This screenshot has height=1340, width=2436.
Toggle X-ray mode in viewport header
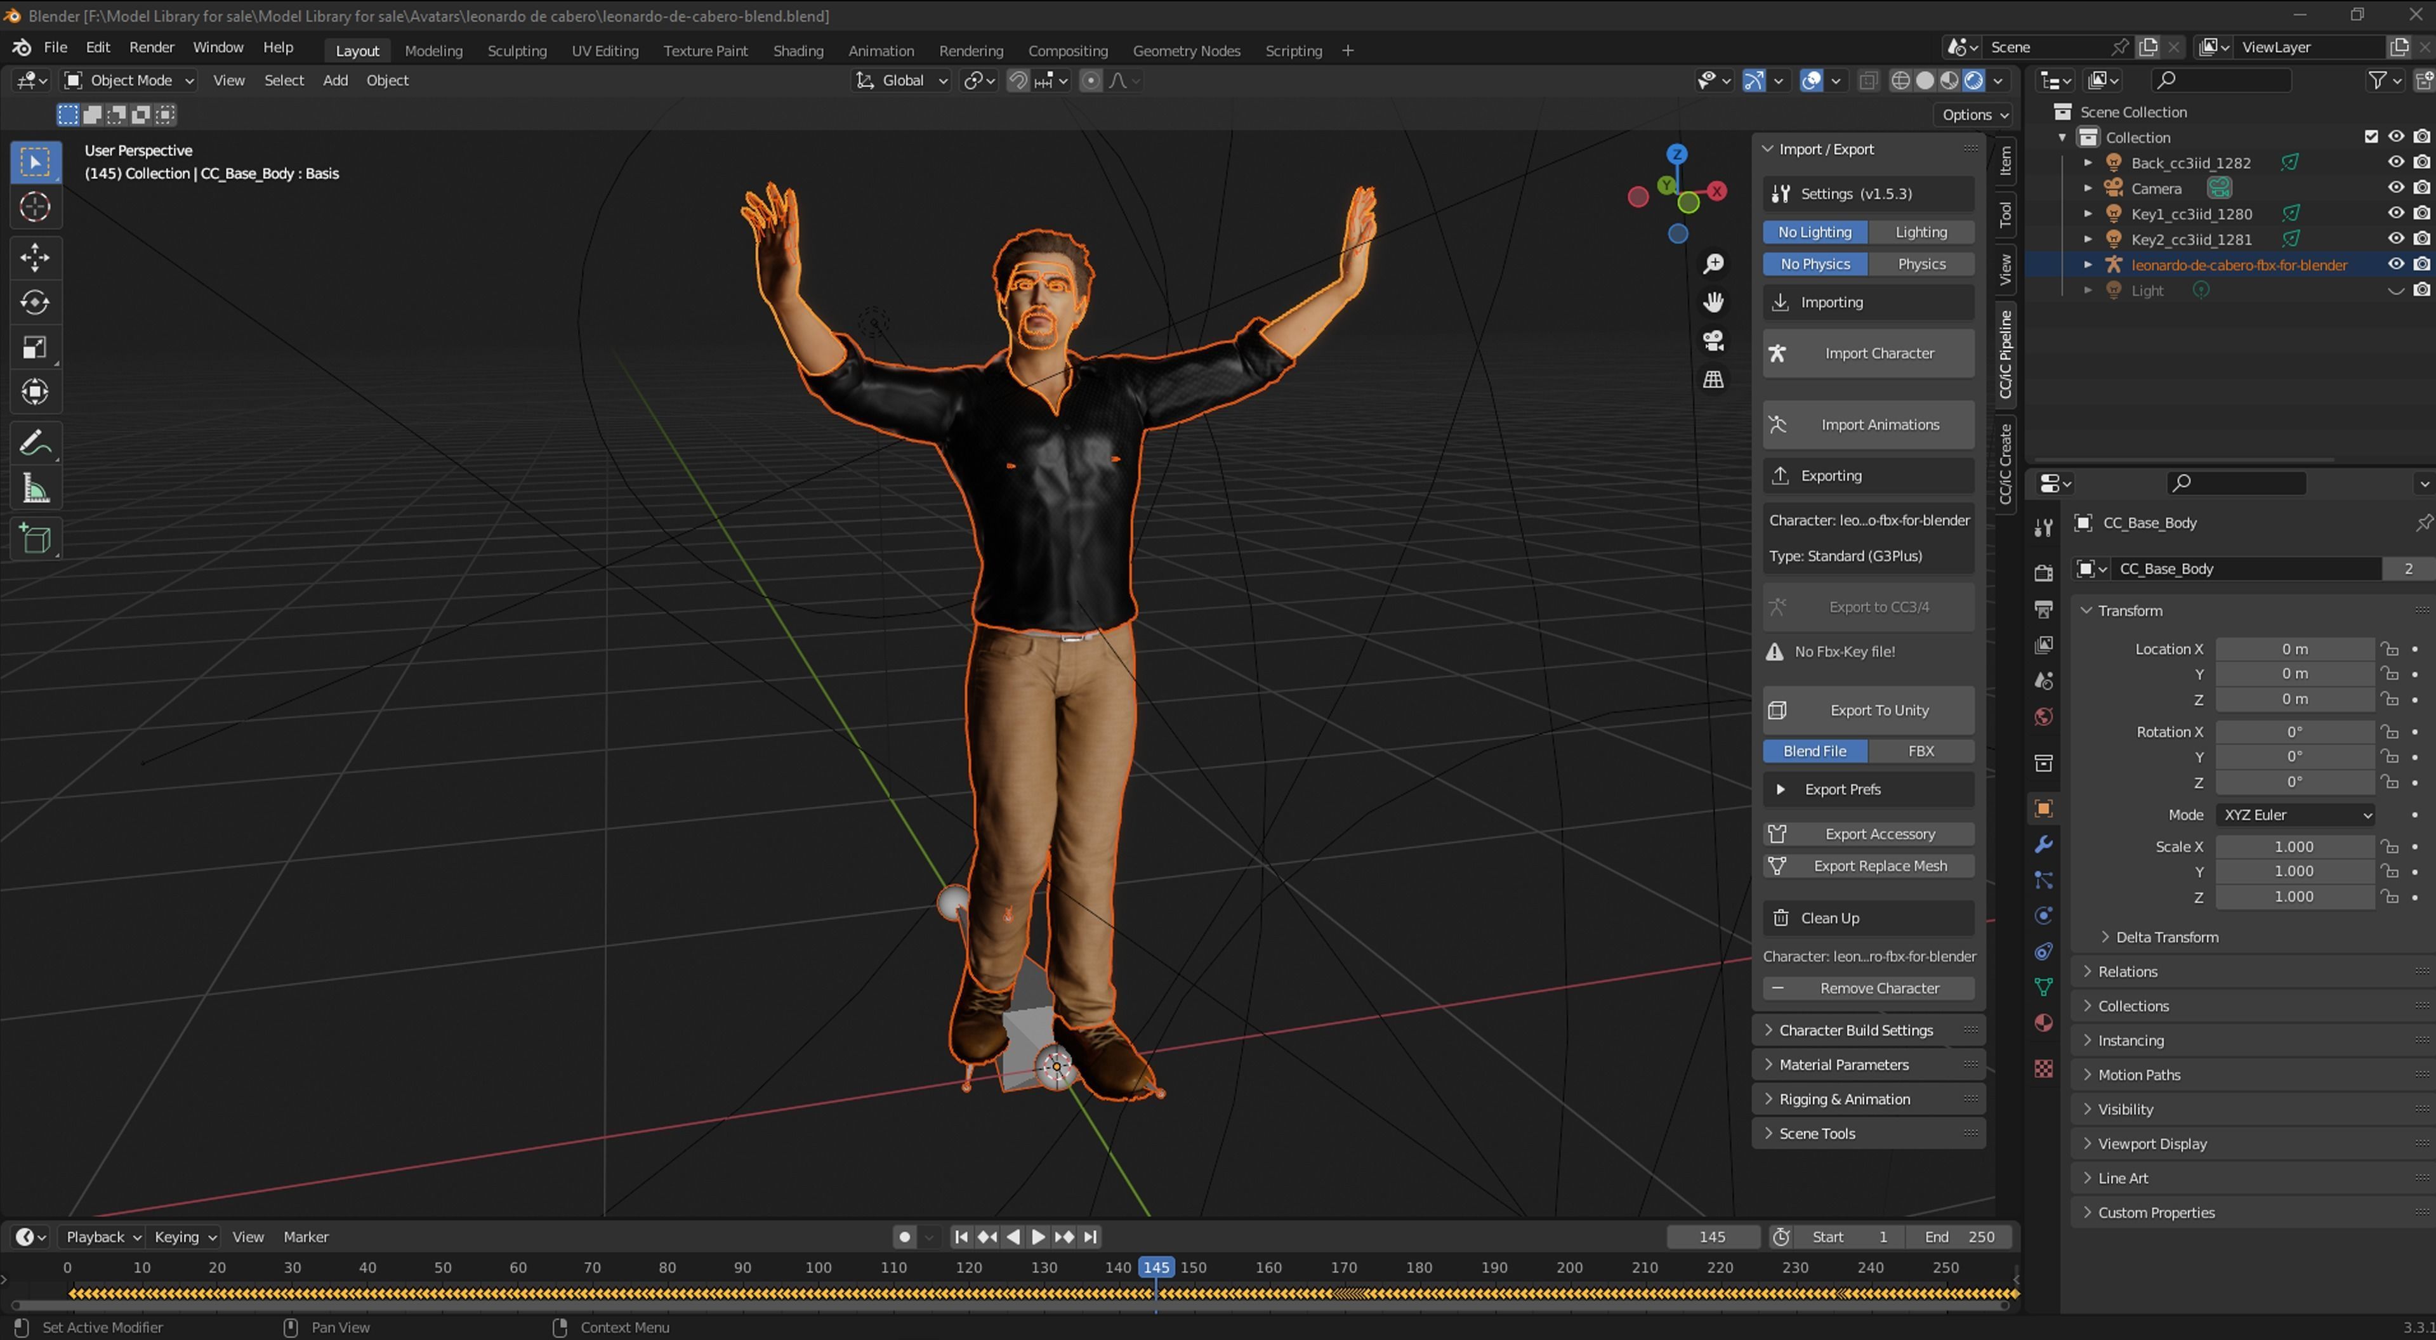[1867, 81]
